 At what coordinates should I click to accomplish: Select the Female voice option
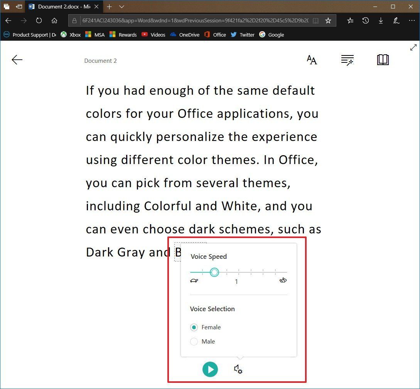(205, 327)
